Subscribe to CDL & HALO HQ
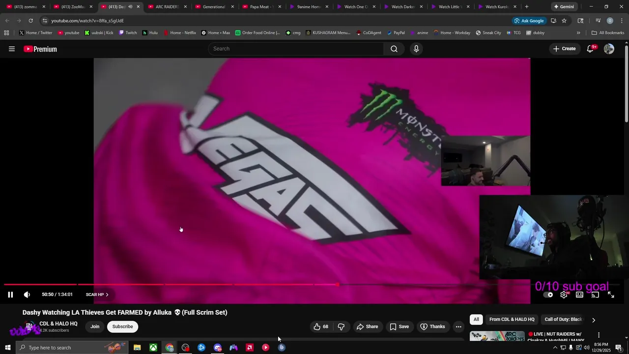 tap(122, 326)
